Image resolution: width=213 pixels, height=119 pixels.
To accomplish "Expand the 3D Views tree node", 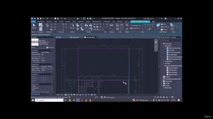I will click(163, 63).
